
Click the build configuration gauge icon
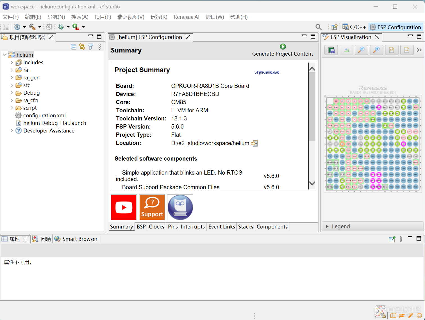17,27
